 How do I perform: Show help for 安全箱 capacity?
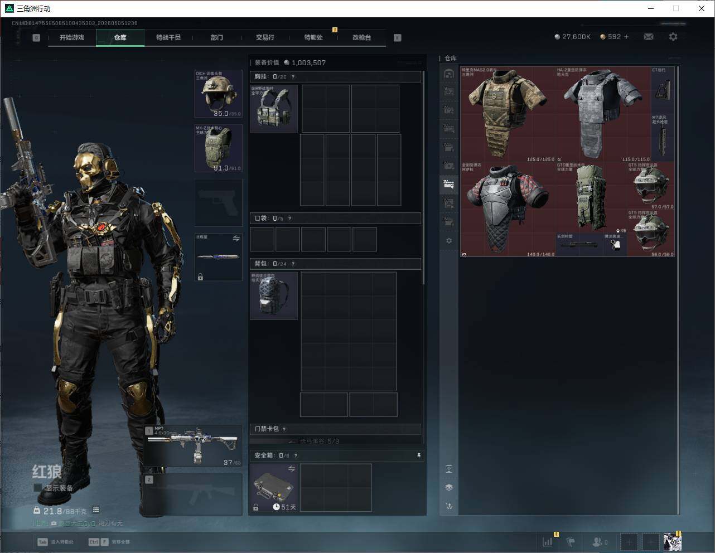tap(296, 455)
